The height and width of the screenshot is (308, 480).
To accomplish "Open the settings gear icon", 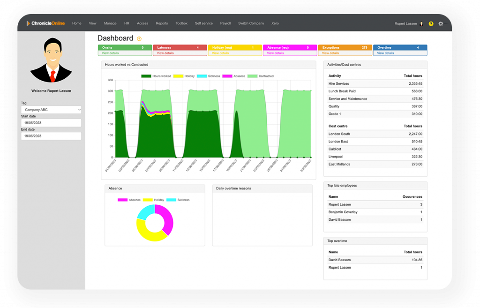I will coord(441,23).
